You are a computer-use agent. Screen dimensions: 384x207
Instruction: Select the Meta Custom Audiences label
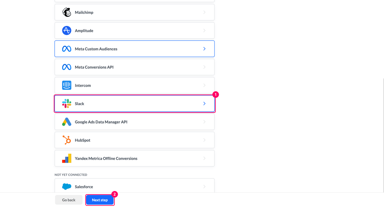click(96, 49)
